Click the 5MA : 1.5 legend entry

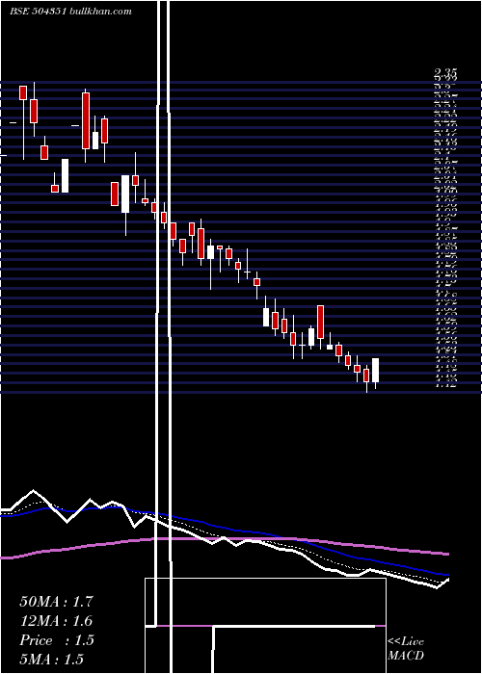52,660
